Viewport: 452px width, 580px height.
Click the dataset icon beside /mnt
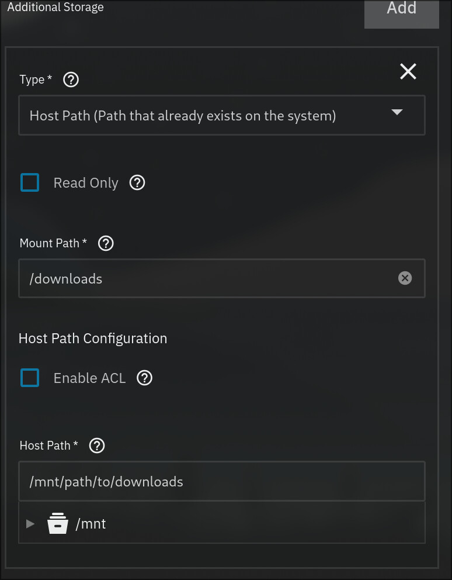coord(58,523)
